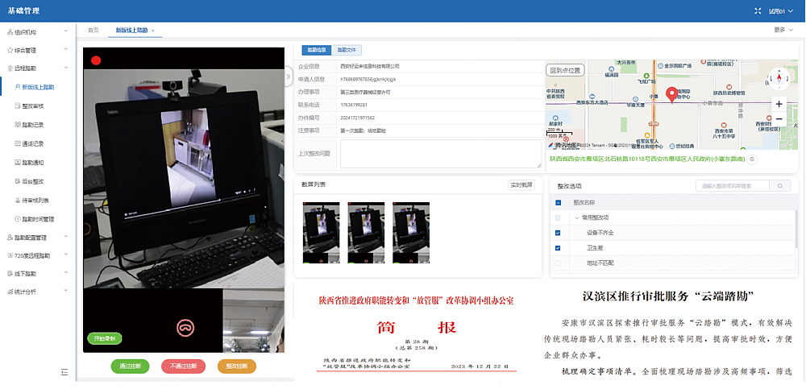Screen dimensions: 806x389
Task: Zoom out the map with minus button
Action: coord(779,119)
